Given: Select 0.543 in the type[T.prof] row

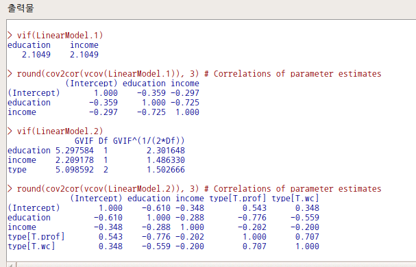Looking at the screenshot, I should 110,237.
